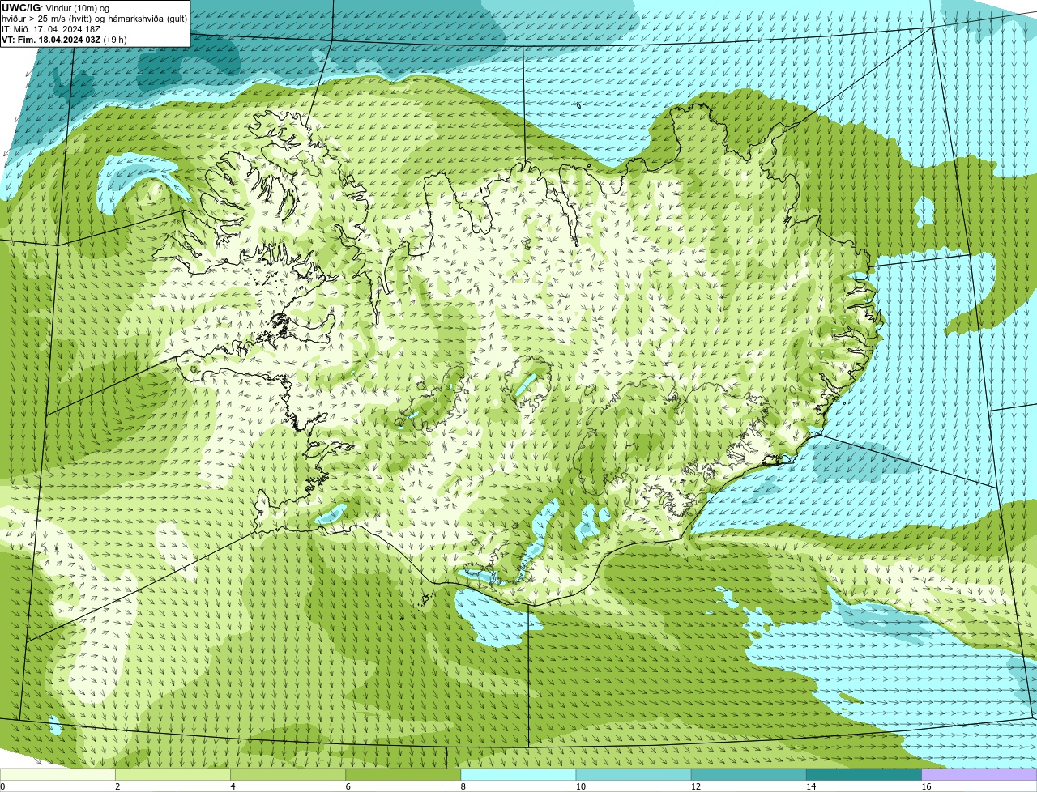Screen dimensions: 1037x792
Task: Click the medium teal 12–14 legend swatch
Action: click(749, 775)
